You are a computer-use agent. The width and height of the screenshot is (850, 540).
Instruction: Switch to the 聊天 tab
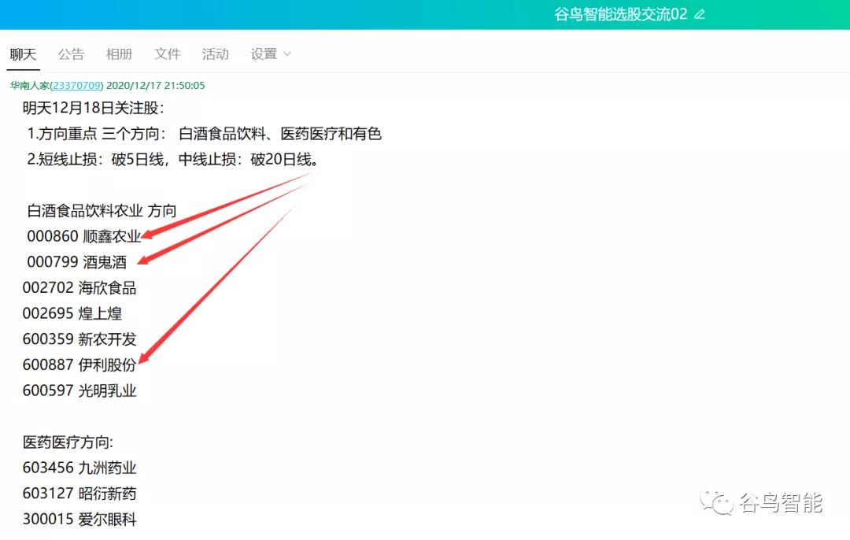[x=23, y=54]
